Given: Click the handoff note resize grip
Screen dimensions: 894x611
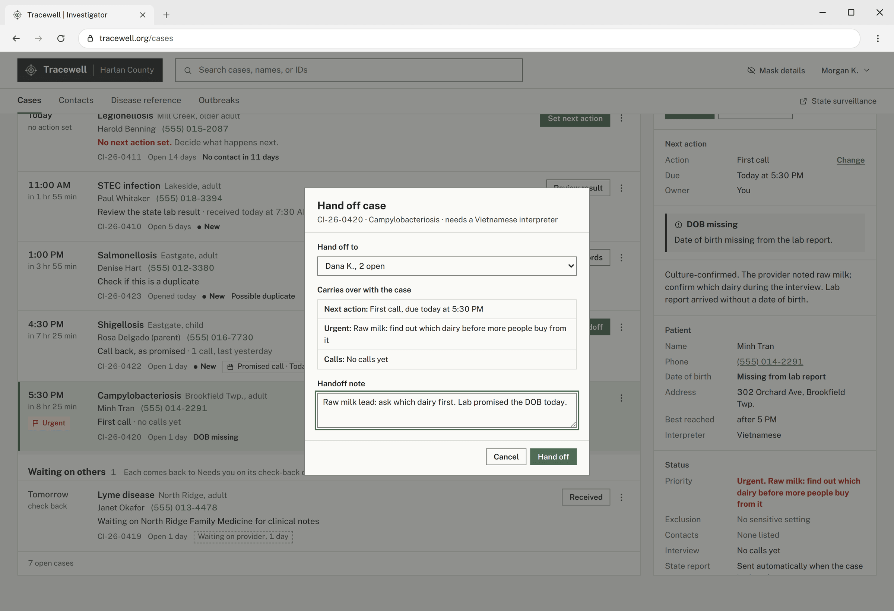Looking at the screenshot, I should tap(573, 424).
